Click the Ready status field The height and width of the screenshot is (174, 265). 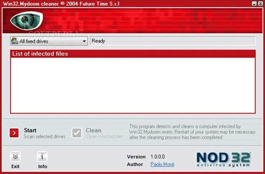173,41
